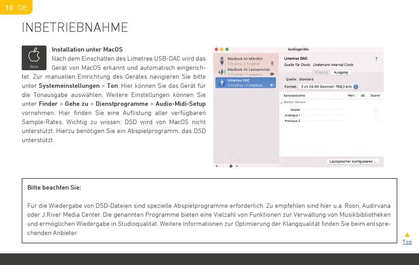Click the Kanallautstärke column header

tap(294, 95)
